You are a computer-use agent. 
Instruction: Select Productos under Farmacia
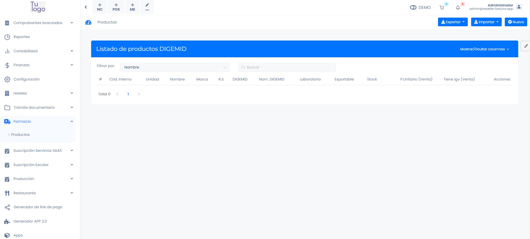tap(20, 135)
